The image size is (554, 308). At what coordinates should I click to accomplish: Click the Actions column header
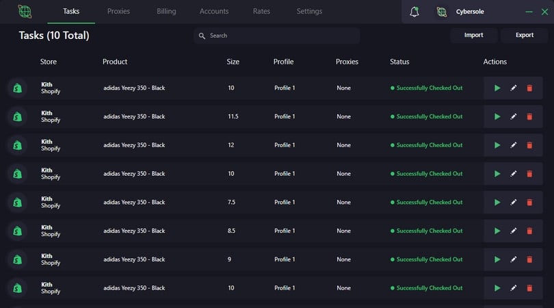click(x=495, y=62)
